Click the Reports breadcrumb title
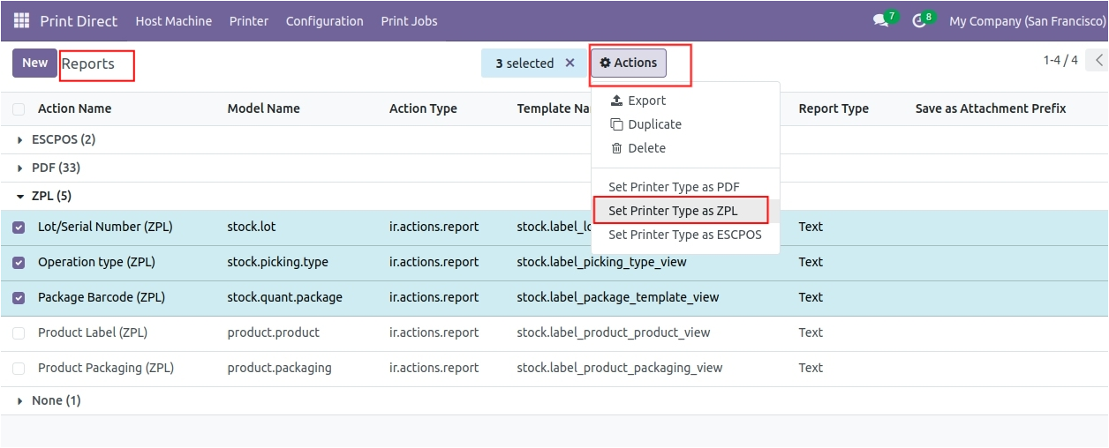The width and height of the screenshot is (1109, 448). [88, 63]
